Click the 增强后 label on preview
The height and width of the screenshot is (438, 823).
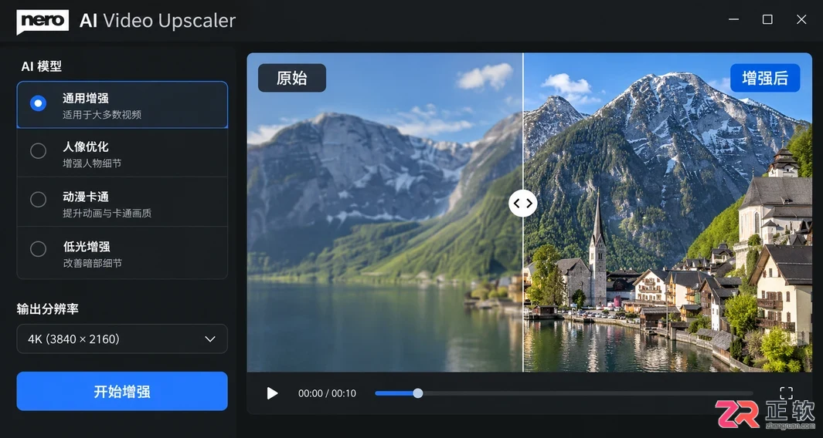[x=765, y=78]
